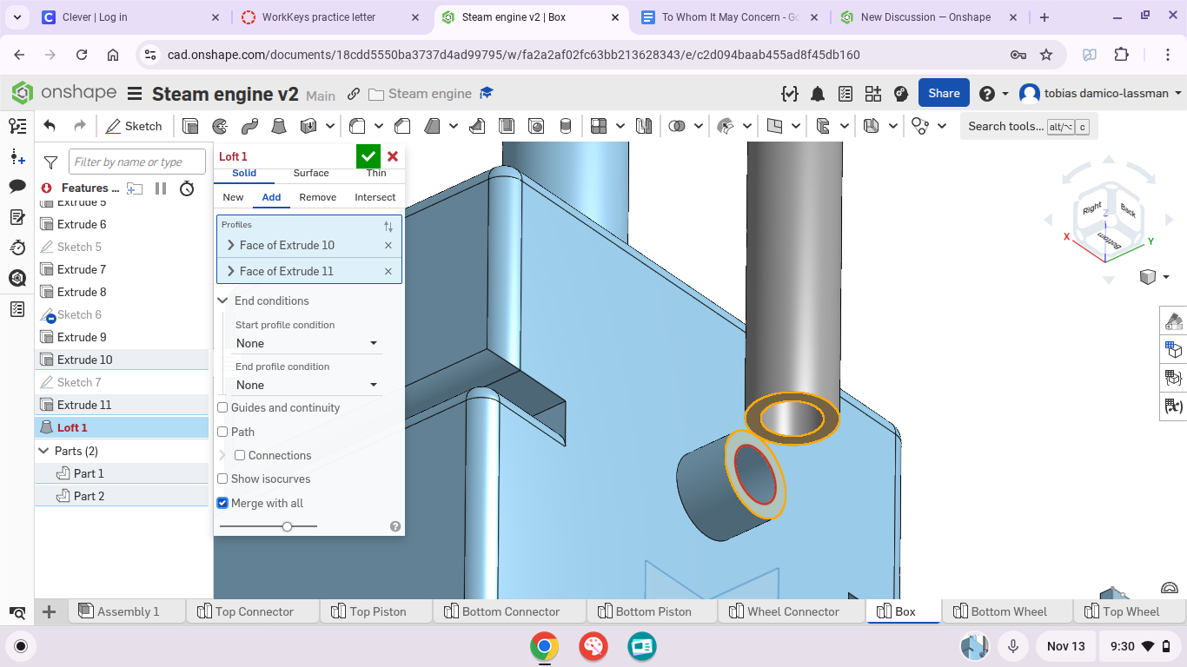Open the Start profile condition dropdown
Screen dimensions: 1187x667
point(308,343)
